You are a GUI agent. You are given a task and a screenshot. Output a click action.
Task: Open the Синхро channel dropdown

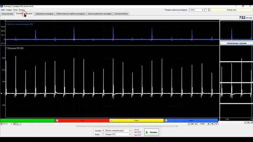point(117,131)
